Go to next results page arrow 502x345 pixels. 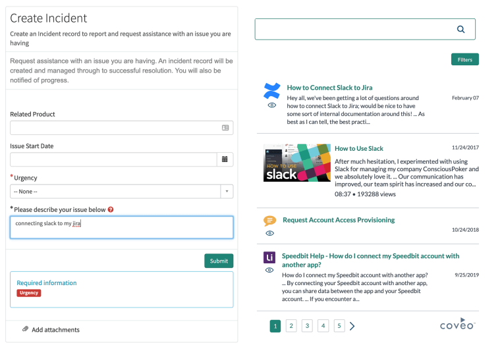click(x=352, y=326)
